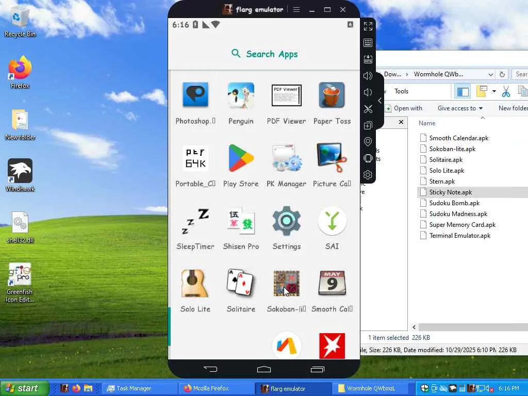528x396 pixels.
Task: Switch to Mozilla Firefox taskbar button
Action: tap(216, 388)
